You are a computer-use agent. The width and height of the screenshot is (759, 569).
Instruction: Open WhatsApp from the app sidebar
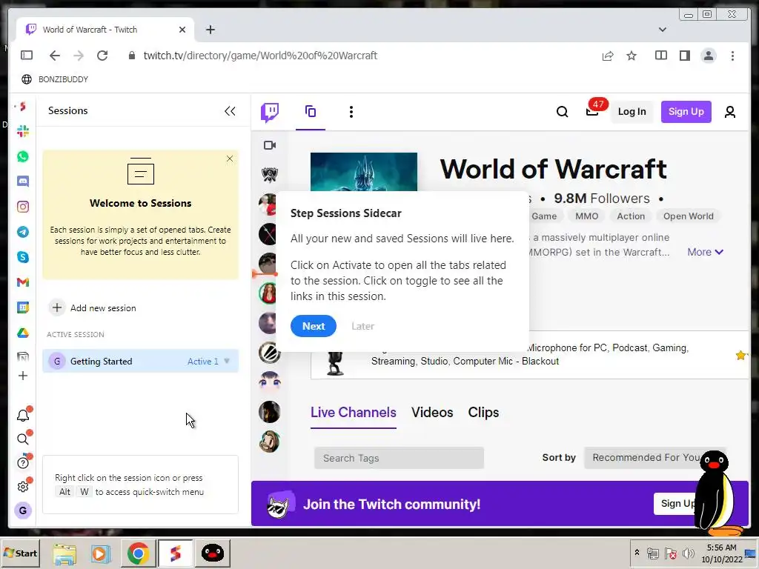pos(23,156)
